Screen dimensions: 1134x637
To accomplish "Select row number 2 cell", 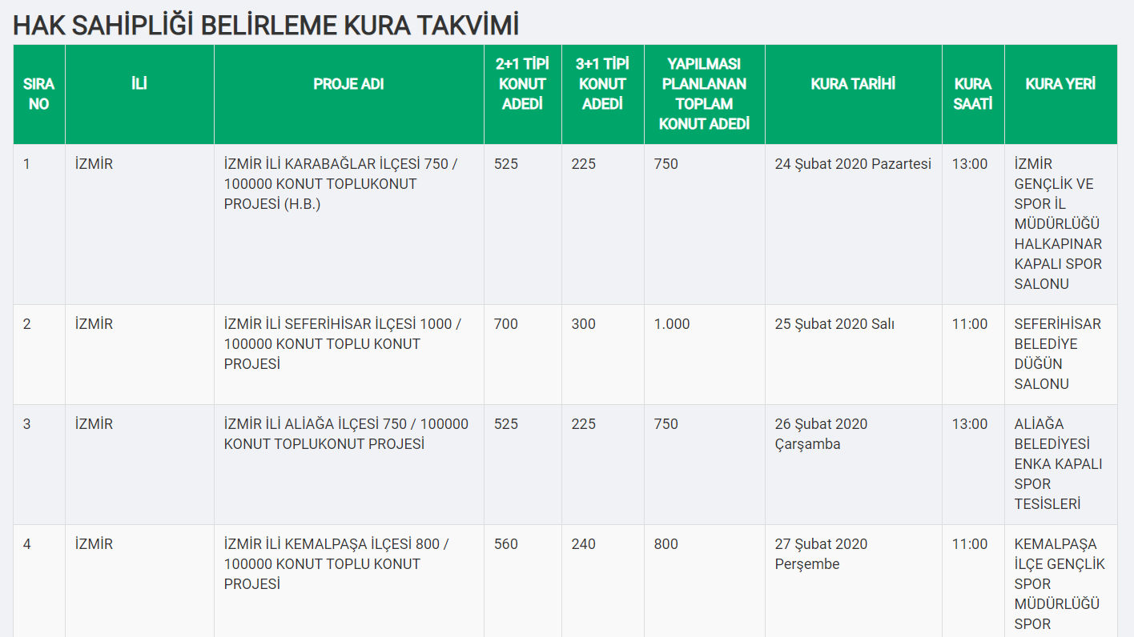I will (39, 355).
